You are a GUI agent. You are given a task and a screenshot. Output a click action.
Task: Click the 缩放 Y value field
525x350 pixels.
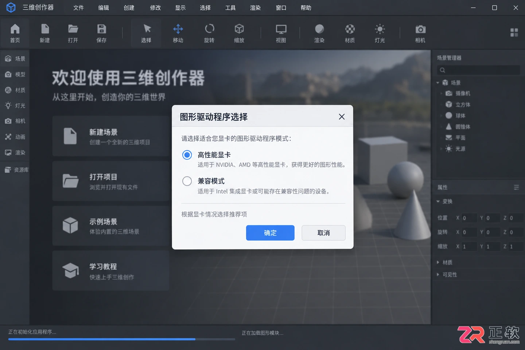493,246
